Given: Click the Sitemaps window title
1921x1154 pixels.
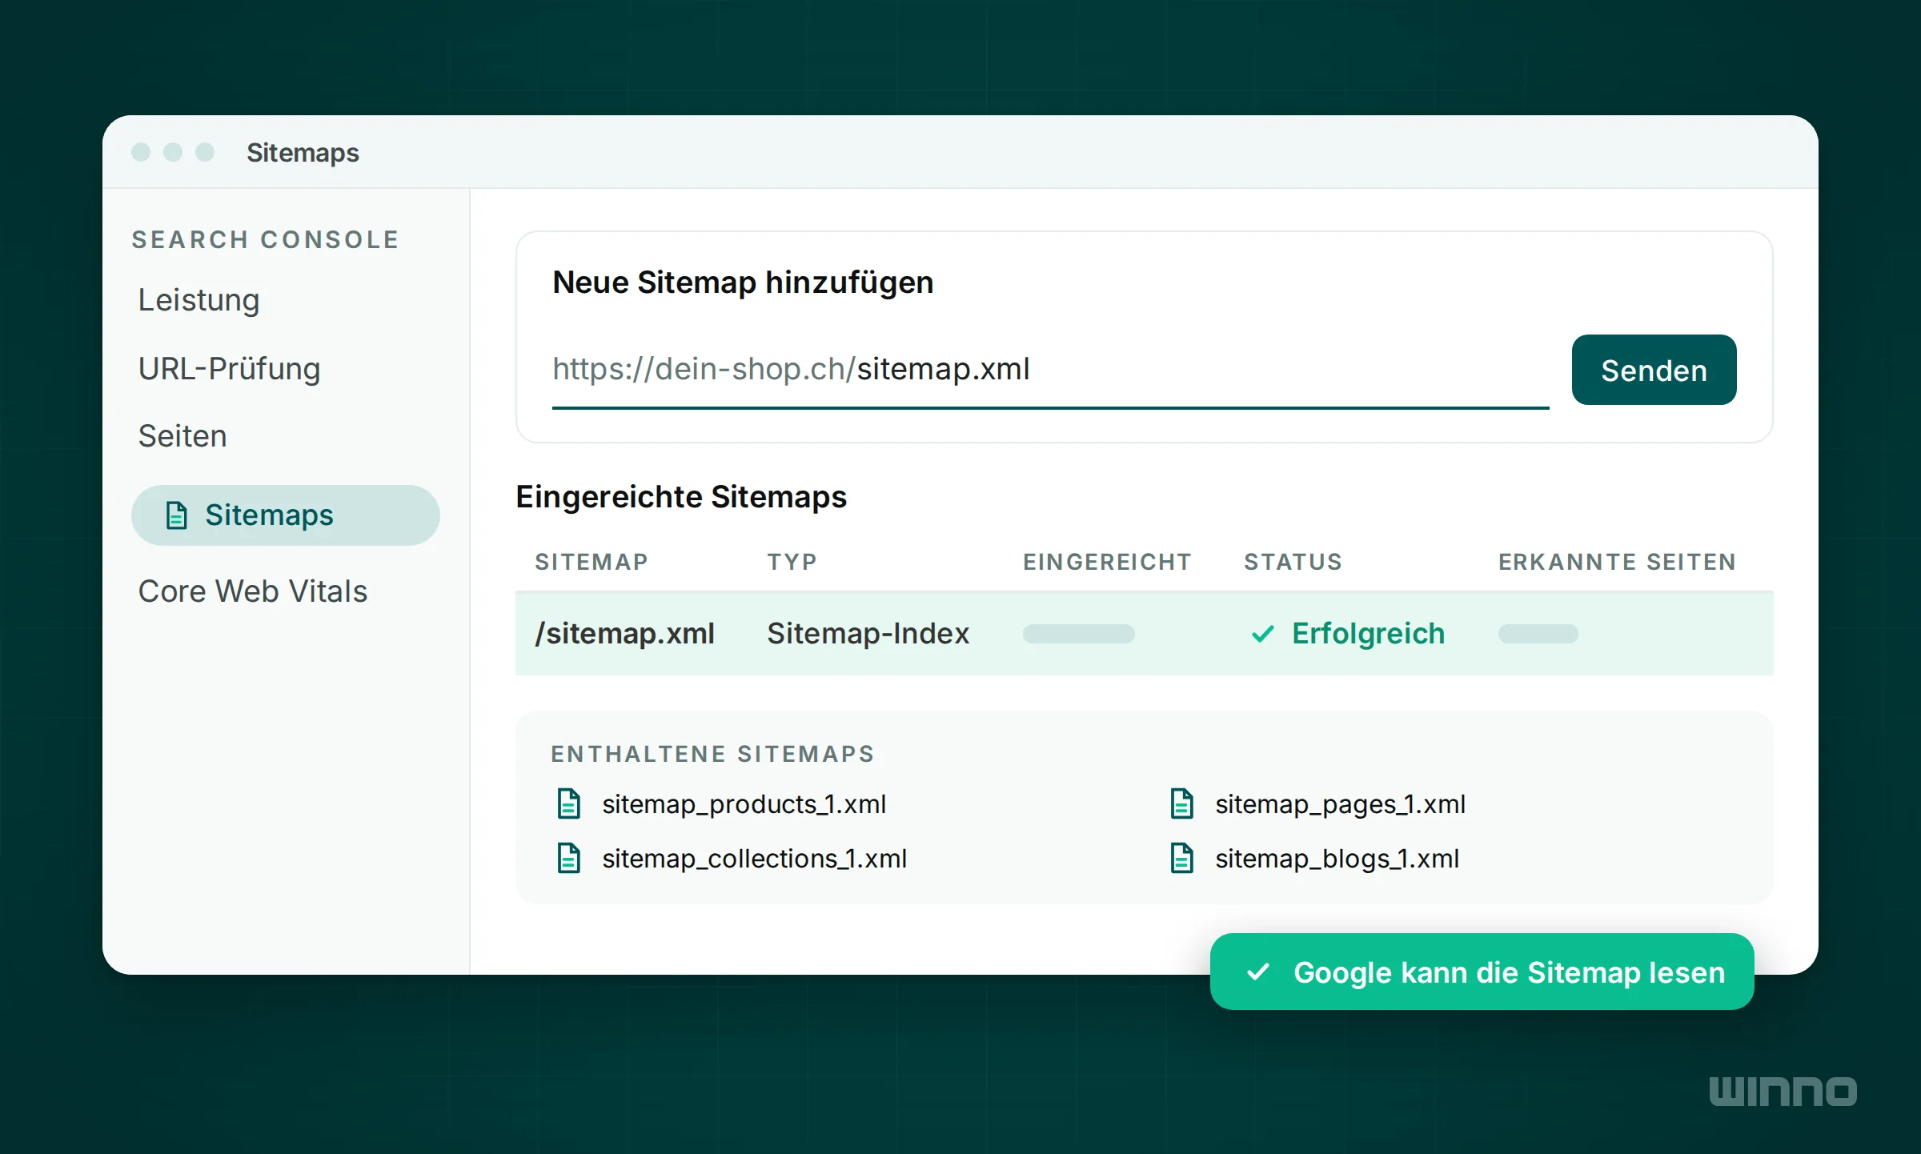Looking at the screenshot, I should click(303, 153).
